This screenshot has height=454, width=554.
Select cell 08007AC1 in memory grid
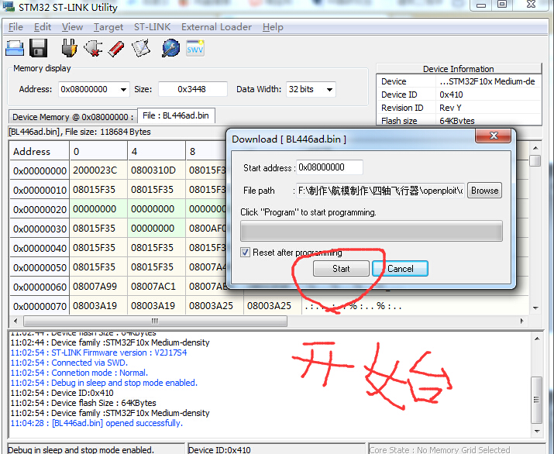coord(157,286)
